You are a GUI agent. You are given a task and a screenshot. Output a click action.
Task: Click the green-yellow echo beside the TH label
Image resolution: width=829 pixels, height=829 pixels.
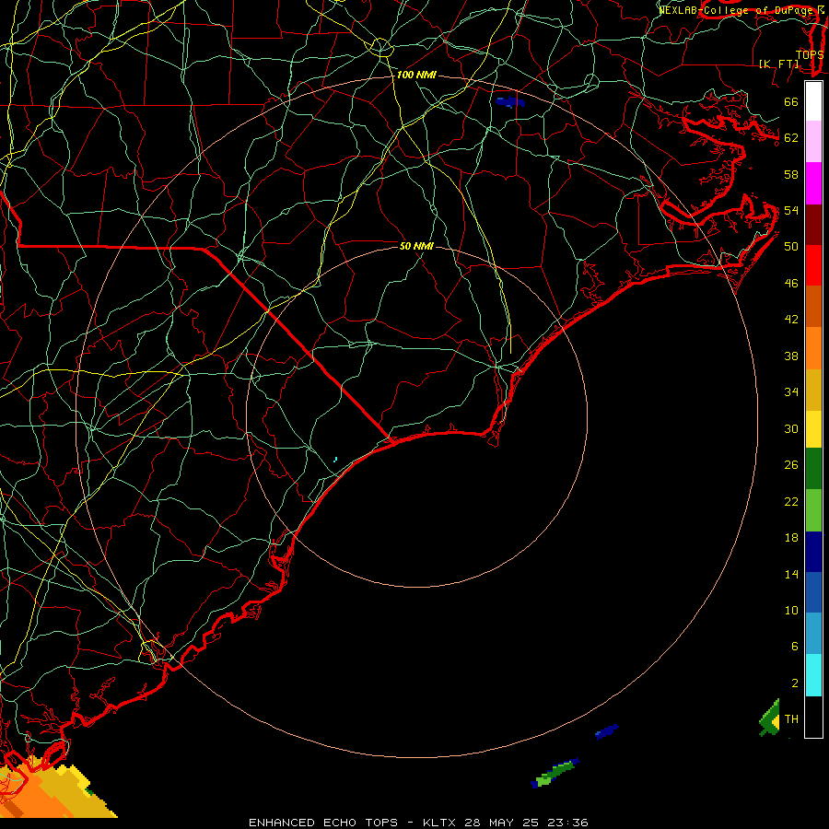point(770,718)
